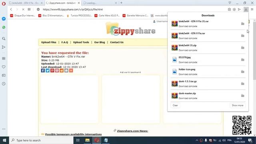The width and height of the screenshot is (256, 144).
Task: Switch to first bink2w64 - GTA V Fix tab
Action: [x=26, y=3]
